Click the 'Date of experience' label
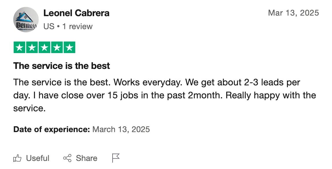Screen dimensions: 332x169 pos(52,129)
